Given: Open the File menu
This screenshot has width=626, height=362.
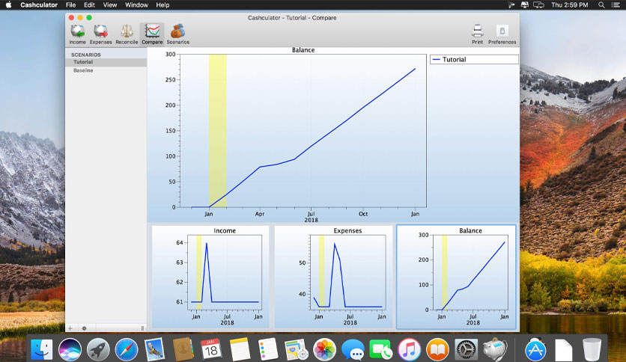Looking at the screenshot, I should (70, 4).
